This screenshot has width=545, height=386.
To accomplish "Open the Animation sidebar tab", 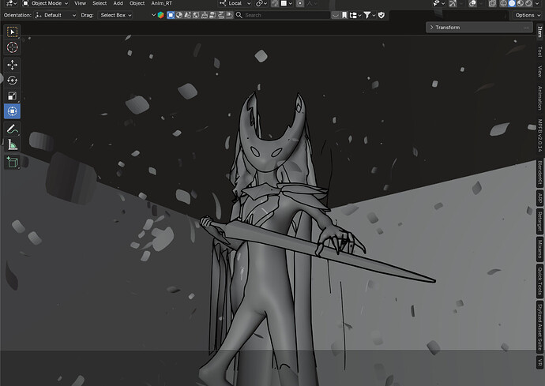I will click(x=539, y=99).
